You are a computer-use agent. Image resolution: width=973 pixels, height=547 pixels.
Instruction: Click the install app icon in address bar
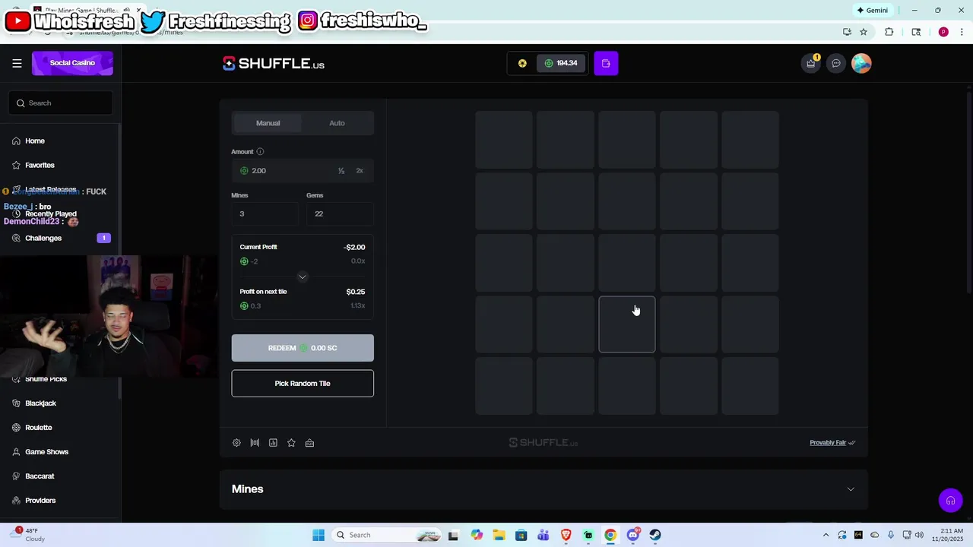point(847,32)
